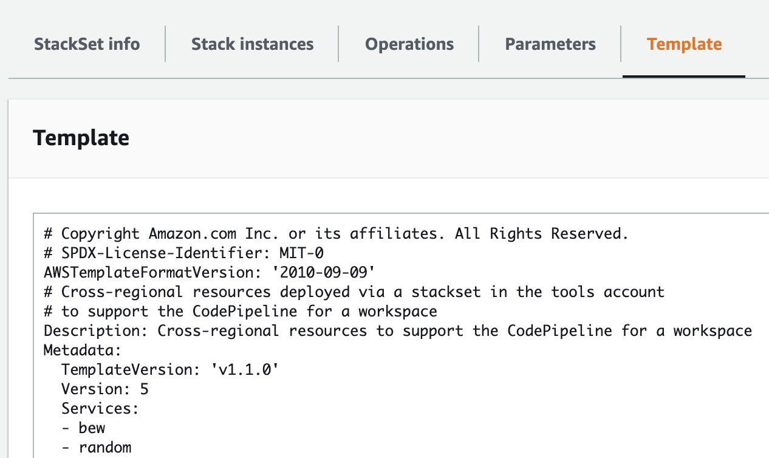
Task: Switch to the StackSet info tab
Action: (87, 43)
